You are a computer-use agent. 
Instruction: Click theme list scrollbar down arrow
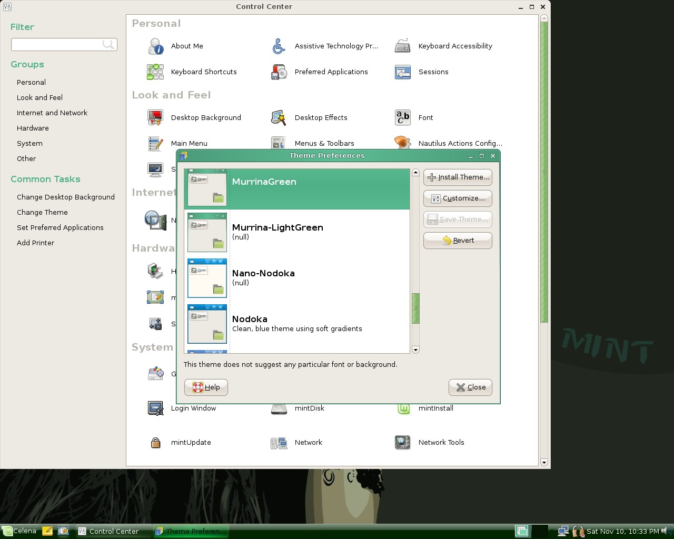tap(415, 350)
